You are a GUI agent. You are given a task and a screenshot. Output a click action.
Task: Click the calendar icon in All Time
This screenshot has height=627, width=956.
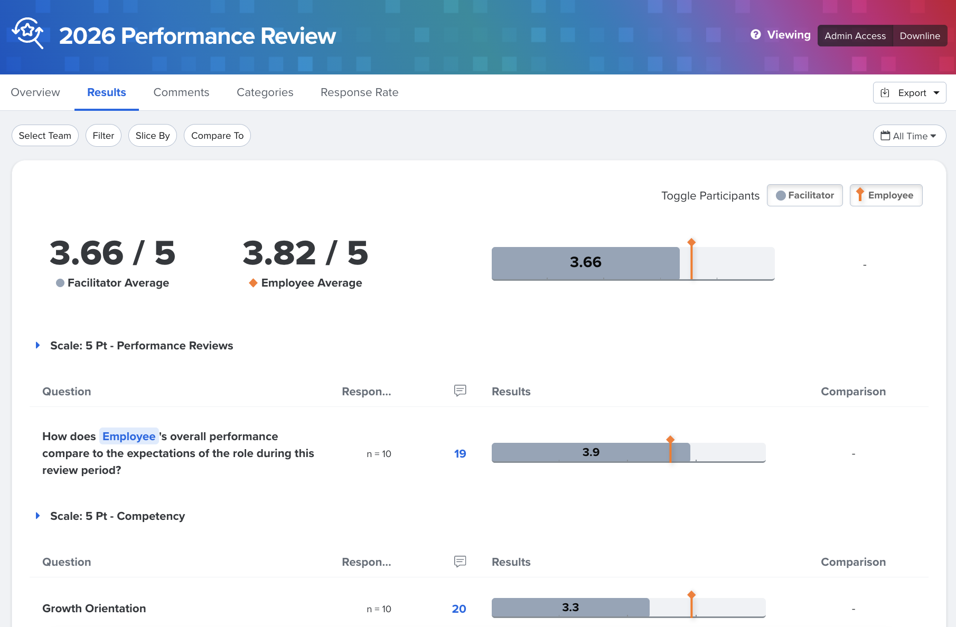pyautogui.click(x=885, y=136)
